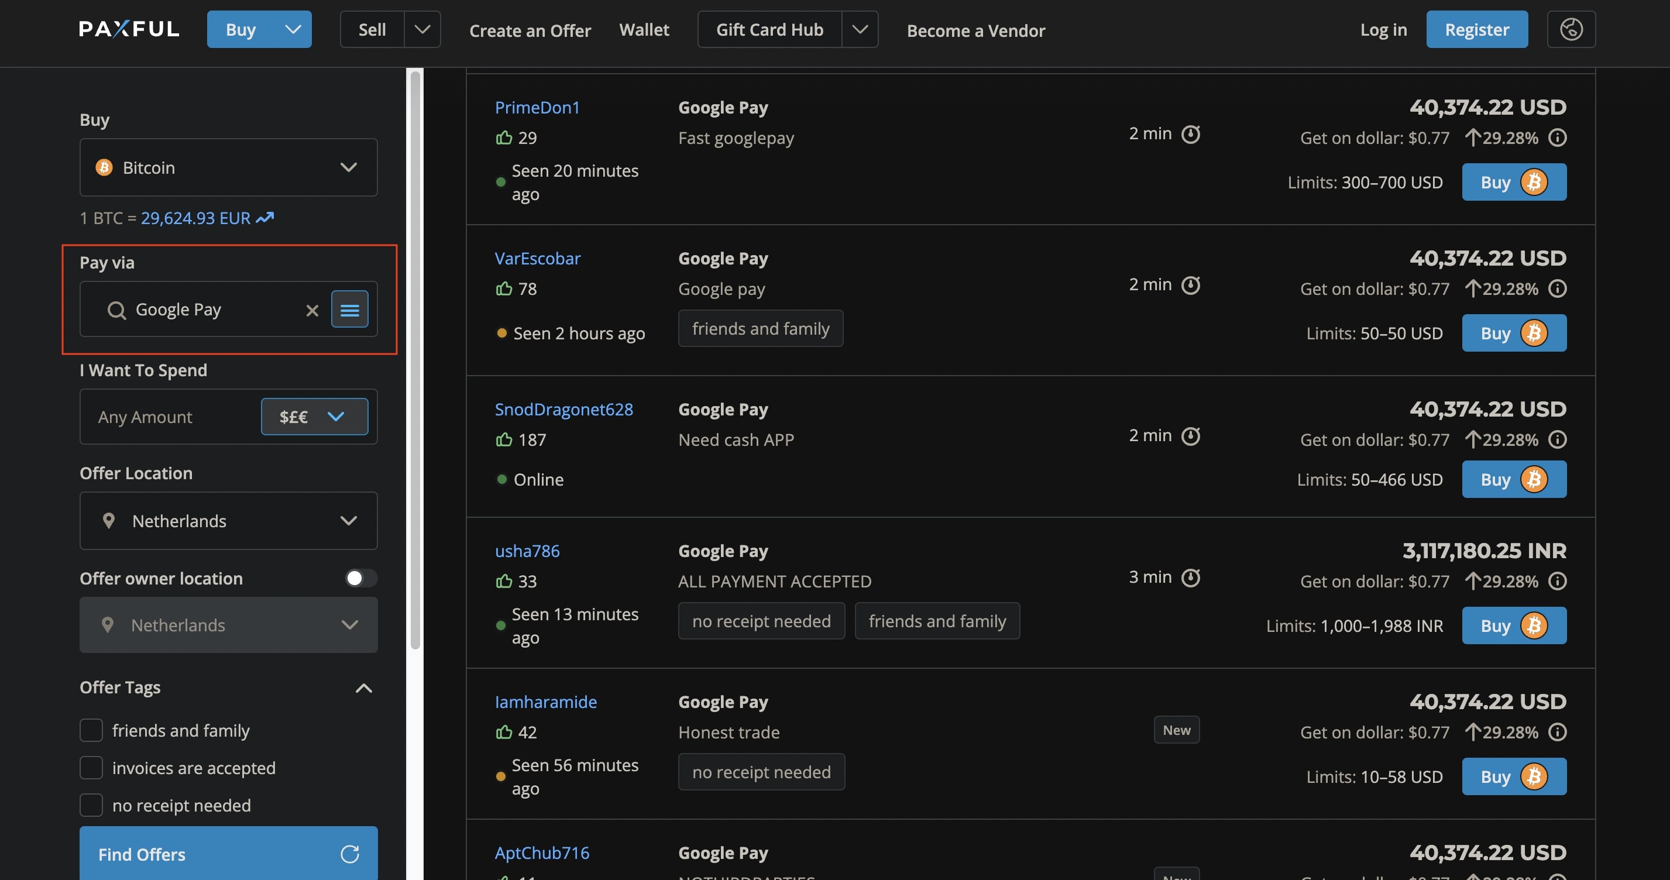Click the thumbs-up icon for Iamharamide
The height and width of the screenshot is (880, 1670).
(x=504, y=731)
